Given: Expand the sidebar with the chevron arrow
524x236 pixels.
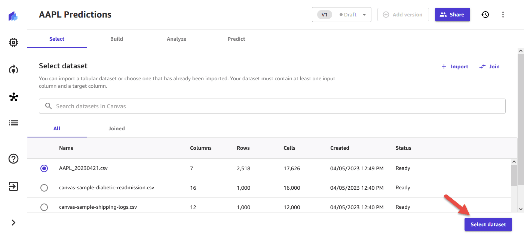Looking at the screenshot, I should click(x=13, y=223).
